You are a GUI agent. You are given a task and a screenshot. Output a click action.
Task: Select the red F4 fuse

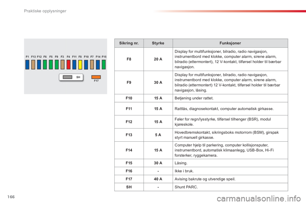coord(69,65)
